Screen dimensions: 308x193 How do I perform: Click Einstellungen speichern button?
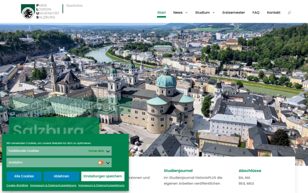click(103, 176)
